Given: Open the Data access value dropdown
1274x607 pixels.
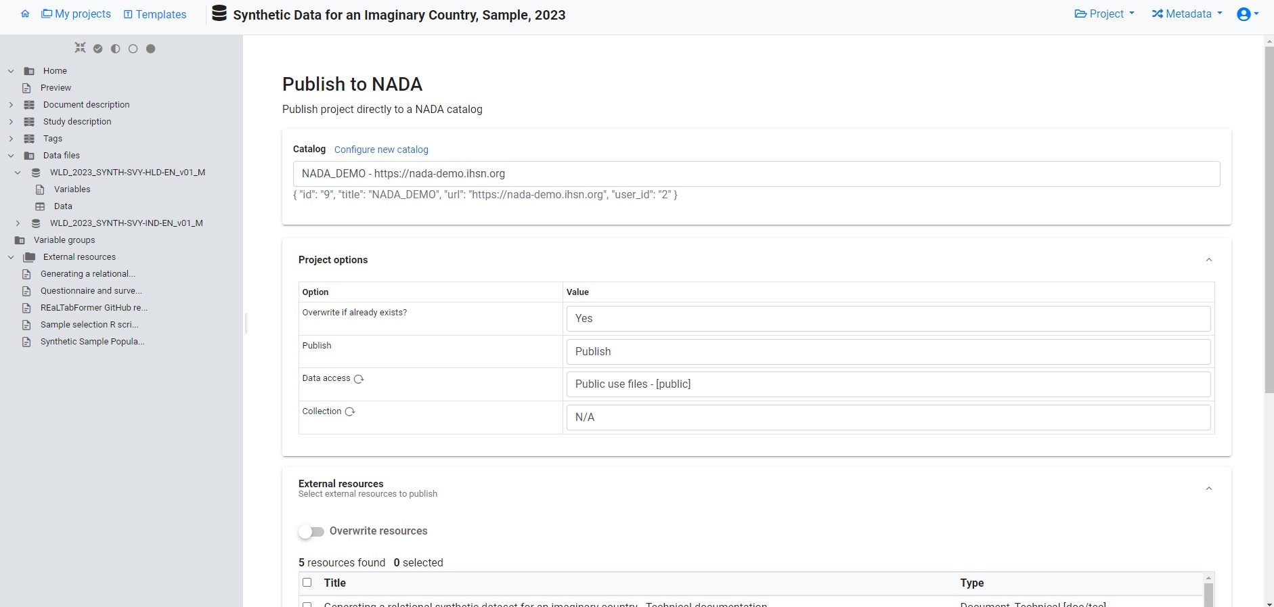Looking at the screenshot, I should click(x=888, y=384).
